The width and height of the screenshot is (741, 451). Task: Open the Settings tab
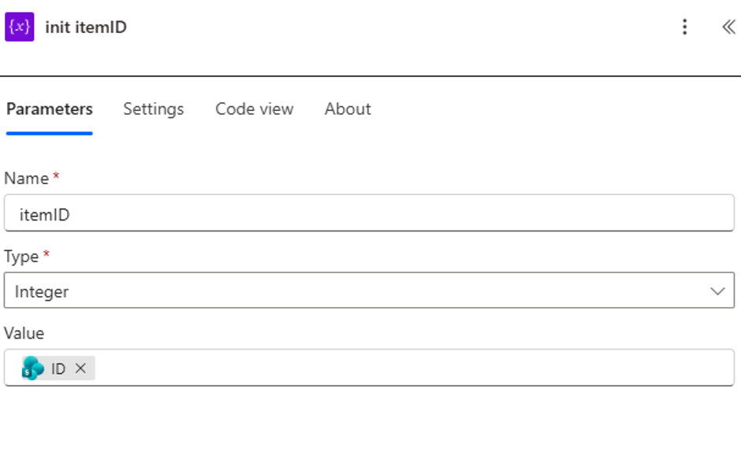(154, 109)
